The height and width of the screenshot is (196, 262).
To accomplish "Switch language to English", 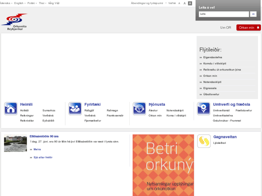I will [x=19, y=3].
